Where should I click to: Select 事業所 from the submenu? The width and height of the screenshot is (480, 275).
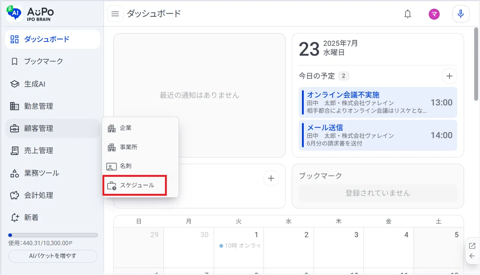(x=140, y=147)
